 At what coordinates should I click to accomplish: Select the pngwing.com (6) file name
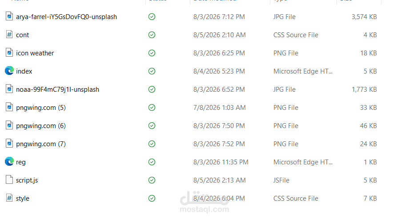(41, 126)
